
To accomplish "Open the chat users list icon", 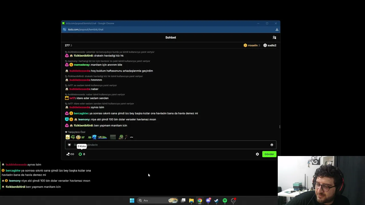I will point(274,37).
